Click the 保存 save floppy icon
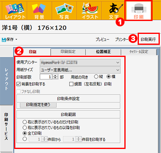Screen dimensions: 161x153 coord(4,40)
